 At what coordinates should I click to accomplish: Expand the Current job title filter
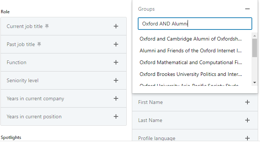pyautogui.click(x=116, y=26)
